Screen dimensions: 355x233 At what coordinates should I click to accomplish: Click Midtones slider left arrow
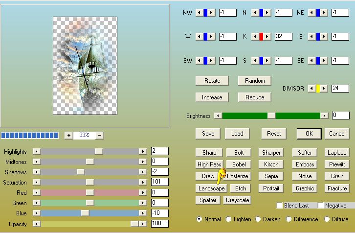point(37,162)
